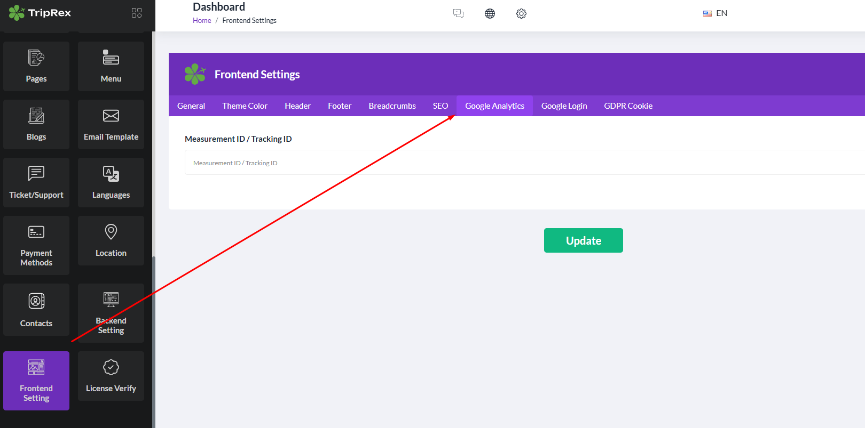Image resolution: width=865 pixels, height=428 pixels.
Task: Follow the Home breadcrumb link
Action: [202, 21]
